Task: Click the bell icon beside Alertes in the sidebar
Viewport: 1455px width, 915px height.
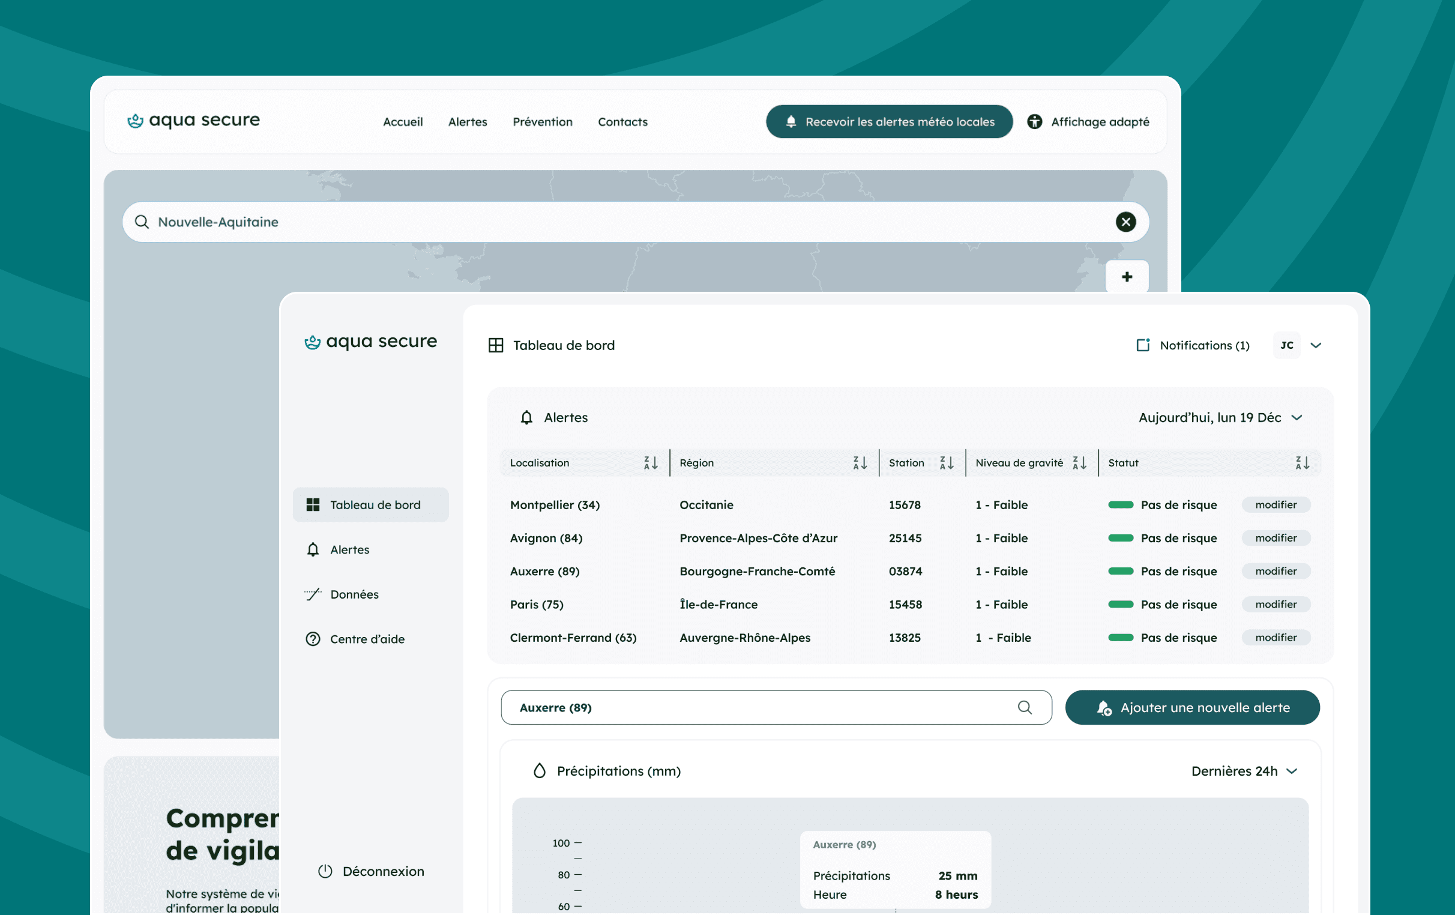Action: [x=313, y=549]
